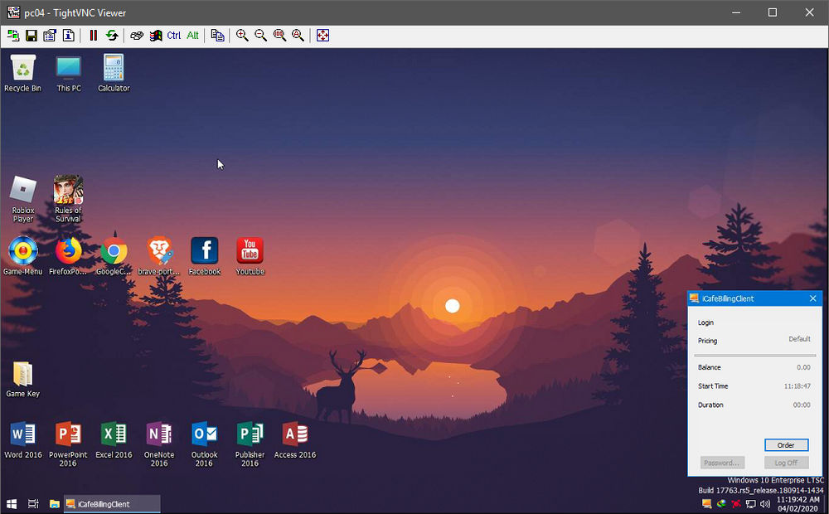This screenshot has width=829, height=514.
Task: Open the TightVNC connection options
Action: (x=50, y=35)
